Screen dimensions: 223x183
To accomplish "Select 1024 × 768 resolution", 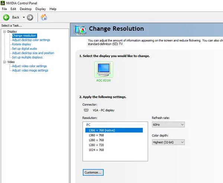I will click(114, 150).
